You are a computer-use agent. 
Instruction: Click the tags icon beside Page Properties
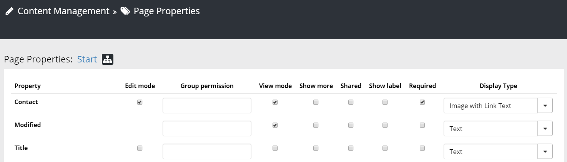(125, 11)
